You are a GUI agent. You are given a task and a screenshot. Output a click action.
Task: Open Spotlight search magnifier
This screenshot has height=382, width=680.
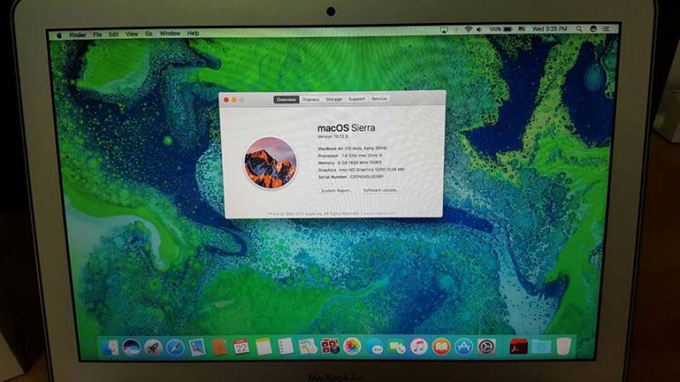[579, 29]
